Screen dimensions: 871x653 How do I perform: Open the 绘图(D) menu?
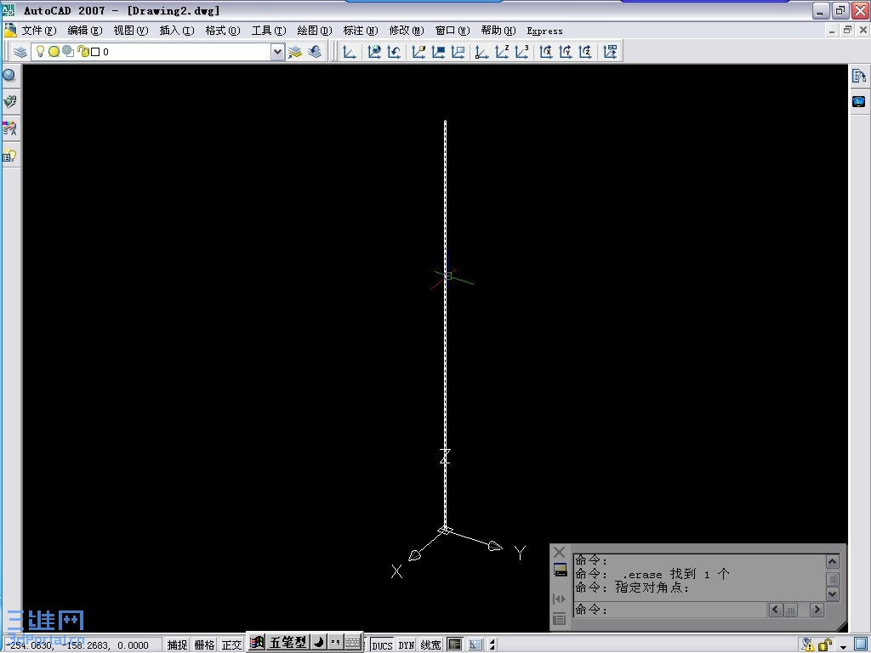pyautogui.click(x=315, y=31)
